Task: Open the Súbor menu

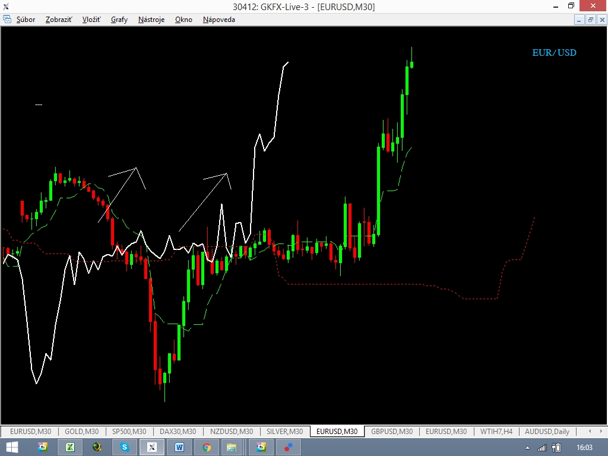Action: pos(26,20)
